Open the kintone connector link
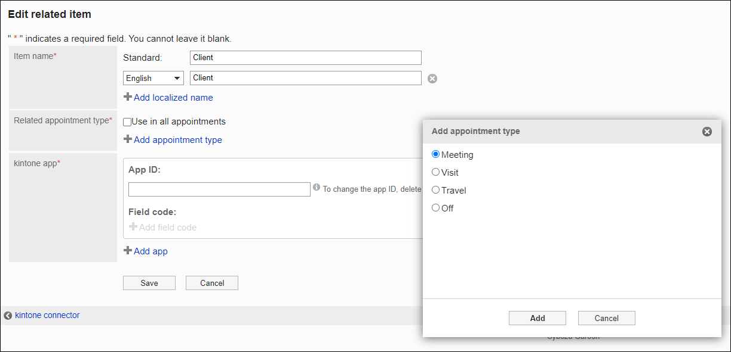Screen dimensions: 731x352 click(x=47, y=315)
